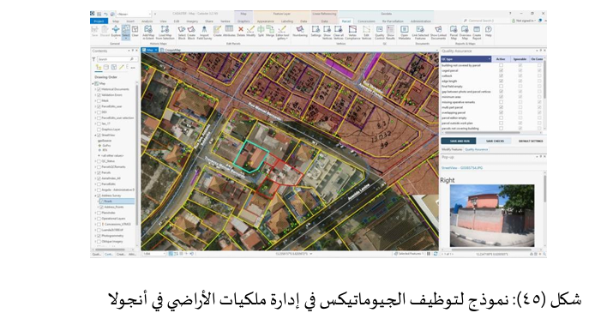This screenshot has width=595, height=319.
Task: Open the Quality Control tool
Action: tap(380, 33)
